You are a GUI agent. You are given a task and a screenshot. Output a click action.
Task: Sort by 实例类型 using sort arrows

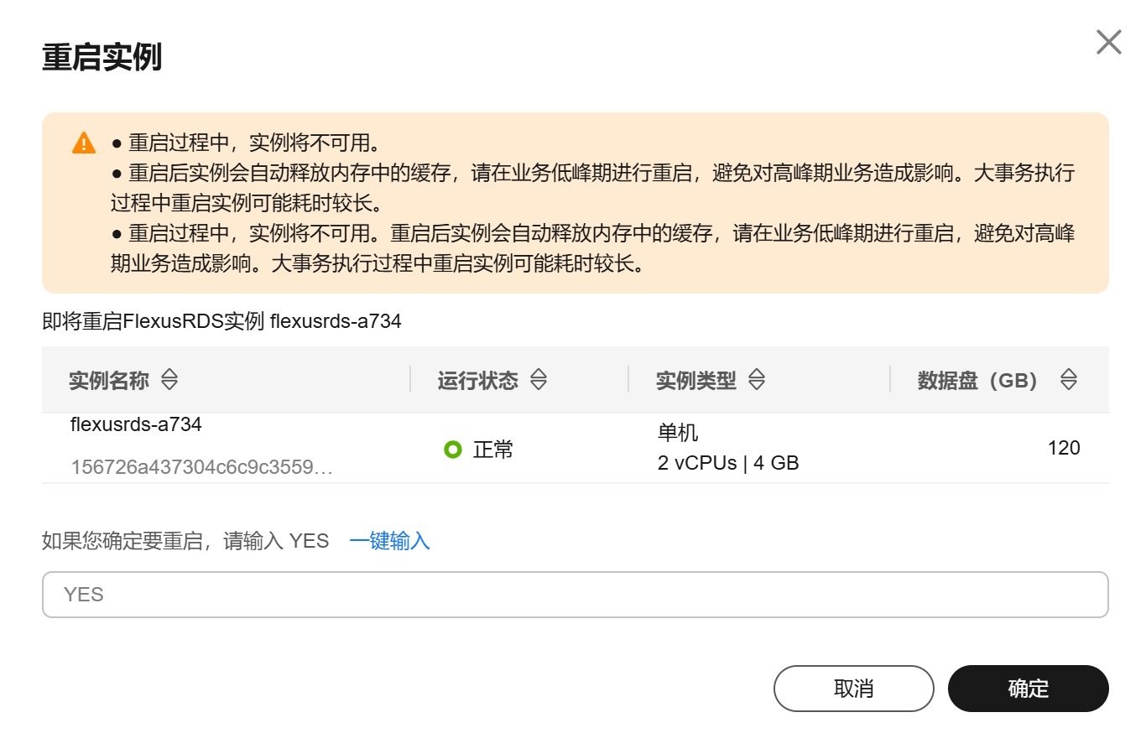coord(757,380)
